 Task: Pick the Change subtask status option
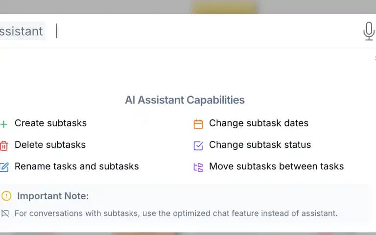tap(260, 144)
